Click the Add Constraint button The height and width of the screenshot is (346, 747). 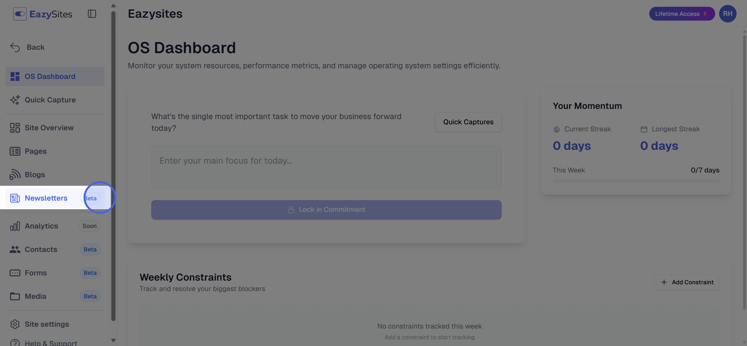pos(687,282)
